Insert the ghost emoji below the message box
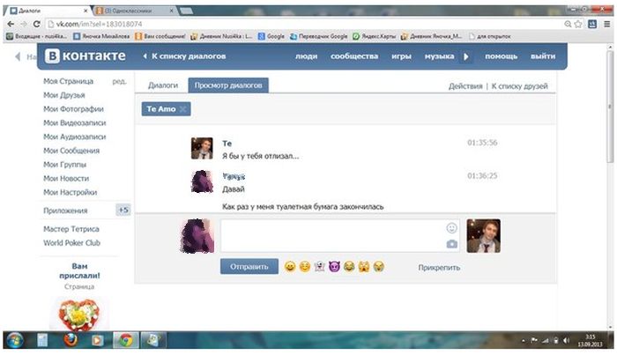The width and height of the screenshot is (617, 355). pyautogui.click(x=319, y=267)
